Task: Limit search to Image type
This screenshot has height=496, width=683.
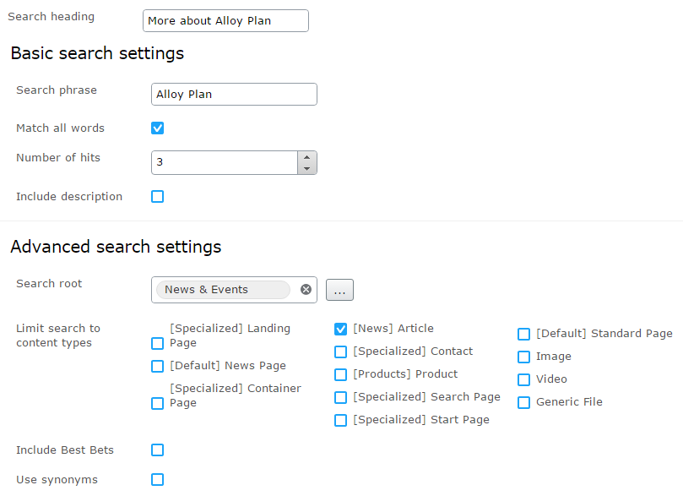Action: pyautogui.click(x=523, y=357)
